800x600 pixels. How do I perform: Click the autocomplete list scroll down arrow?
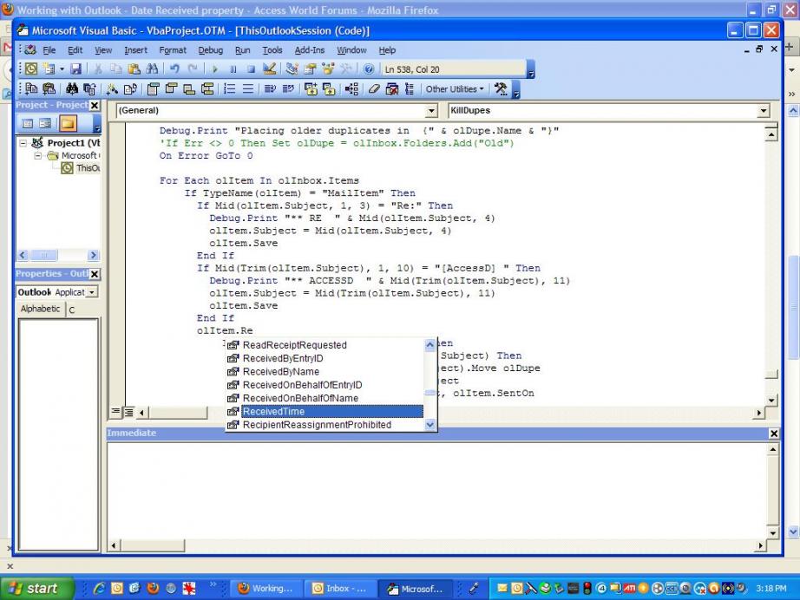430,425
